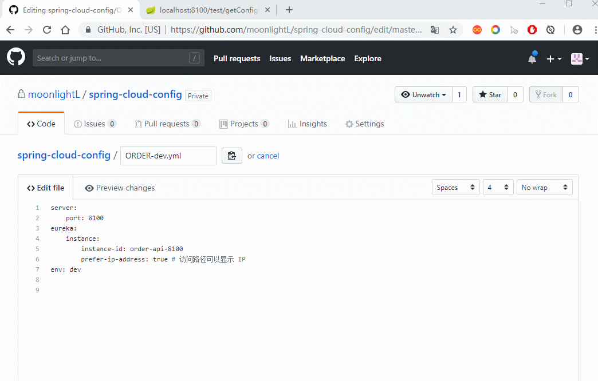Viewport: 598px width, 381px height.
Task: Click the ORDER-dev.yml filename field
Action: [x=168, y=156]
